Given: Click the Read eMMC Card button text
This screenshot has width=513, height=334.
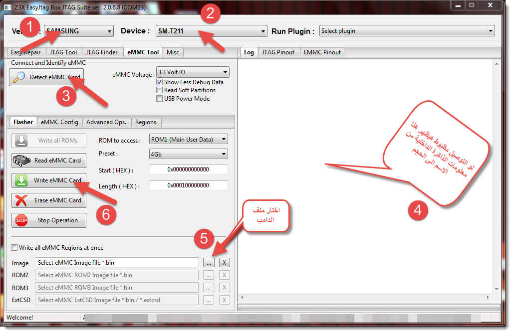Looking at the screenshot, I should click(57, 161).
